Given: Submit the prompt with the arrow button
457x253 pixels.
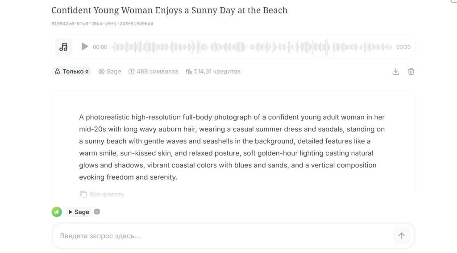Looking at the screenshot, I should [402, 236].
